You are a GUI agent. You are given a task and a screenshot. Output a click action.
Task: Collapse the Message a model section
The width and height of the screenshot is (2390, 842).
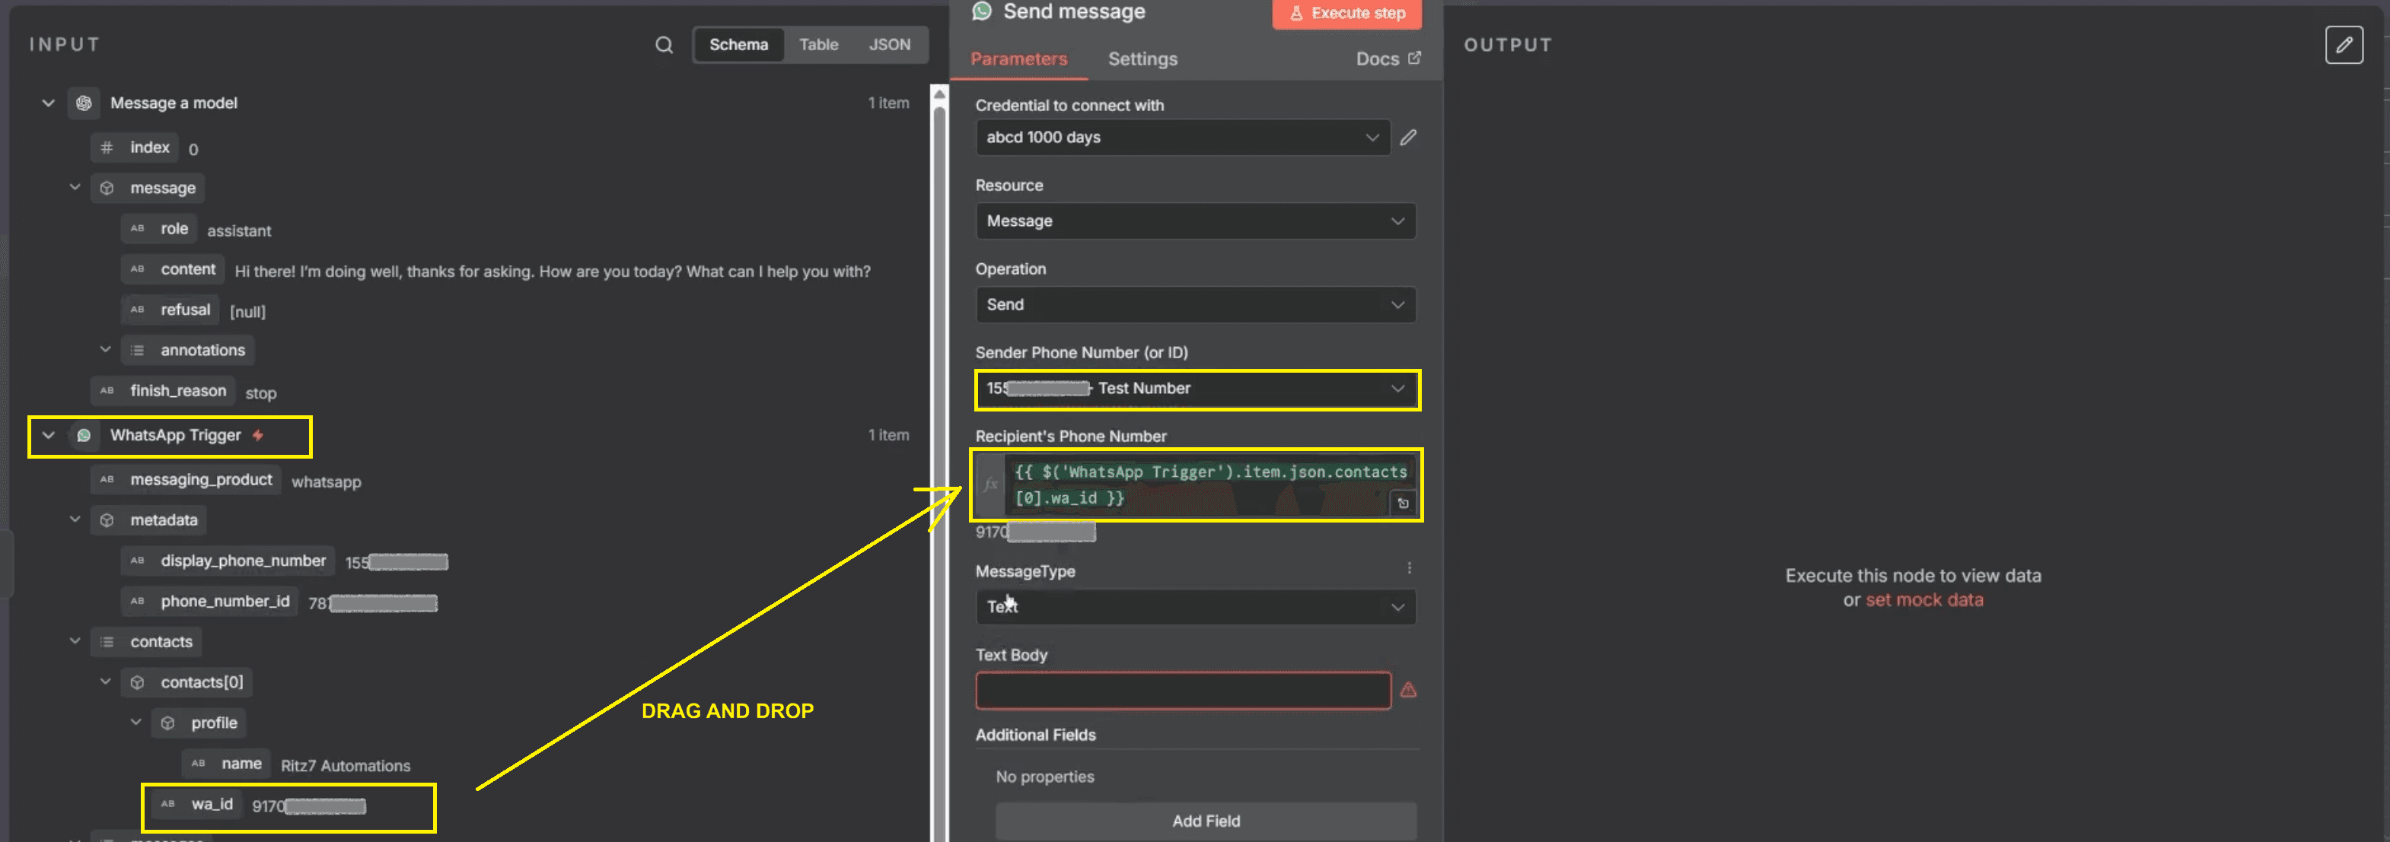[x=48, y=103]
